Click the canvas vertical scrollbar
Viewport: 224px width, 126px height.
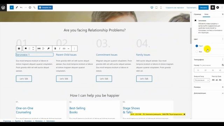pos(191,36)
